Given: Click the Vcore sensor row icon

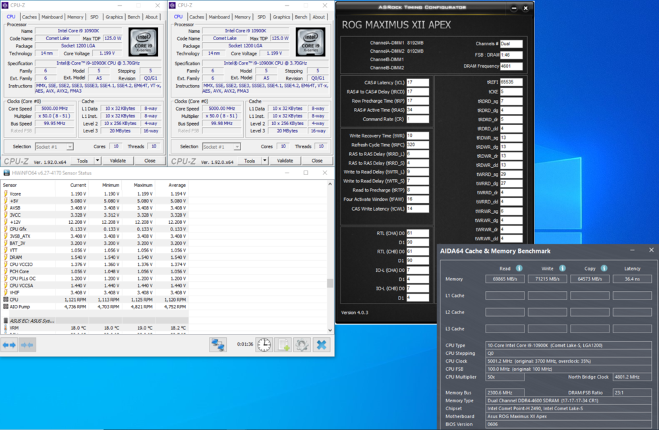Looking at the screenshot, I should [x=5, y=194].
